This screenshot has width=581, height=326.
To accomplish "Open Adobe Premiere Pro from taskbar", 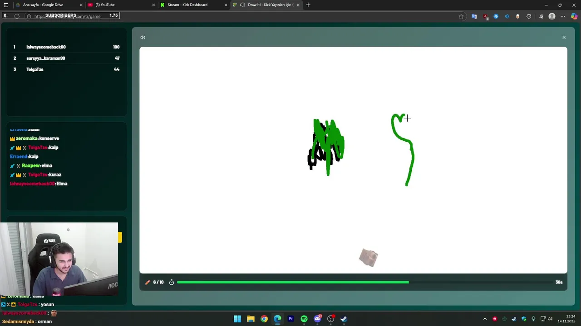I will tap(291, 319).
